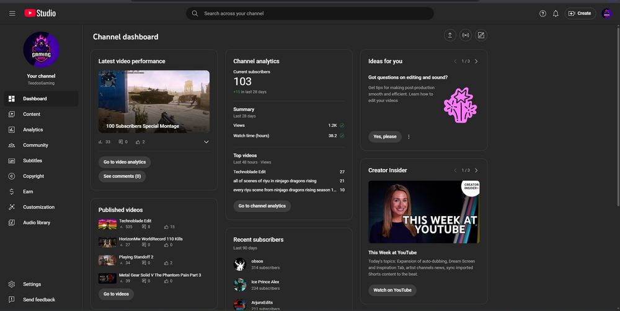Click the account avatar in top bar
The image size is (620, 311).
coord(606,14)
